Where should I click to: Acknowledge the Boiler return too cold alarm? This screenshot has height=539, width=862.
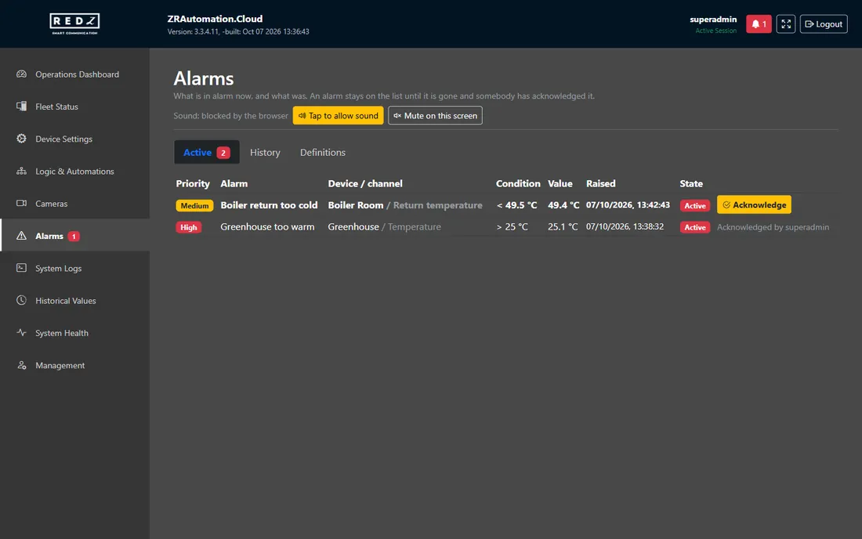pos(754,204)
